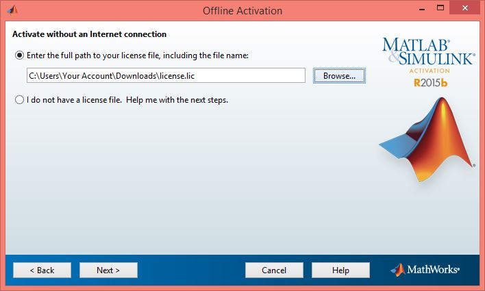Go back with the Back button
Viewport: 485px width, 291px height.
click(42, 270)
